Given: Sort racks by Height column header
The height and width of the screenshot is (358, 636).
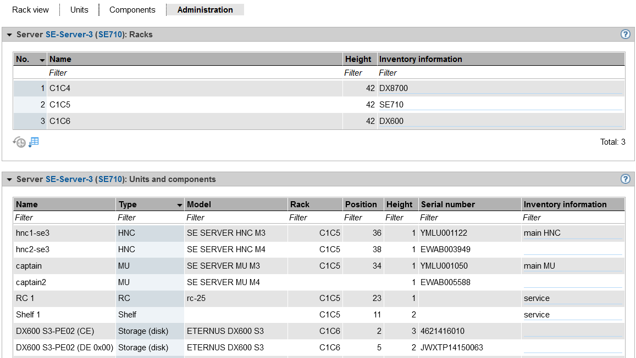Looking at the screenshot, I should [x=358, y=59].
